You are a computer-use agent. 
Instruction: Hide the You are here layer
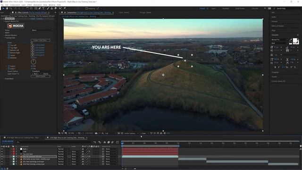pos(2,154)
